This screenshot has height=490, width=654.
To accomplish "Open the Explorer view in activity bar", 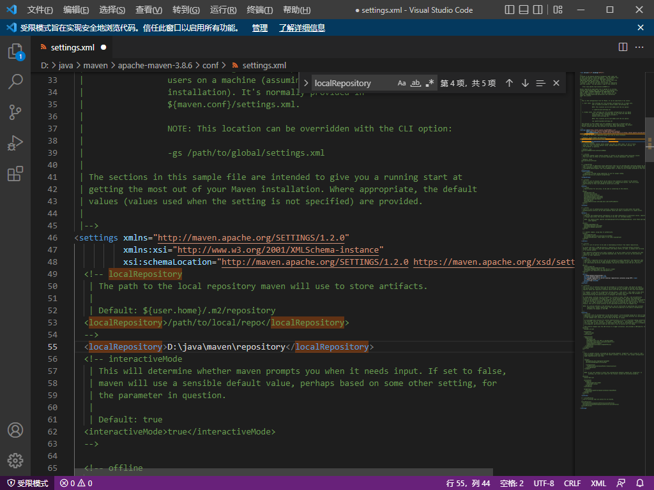I will (15, 52).
